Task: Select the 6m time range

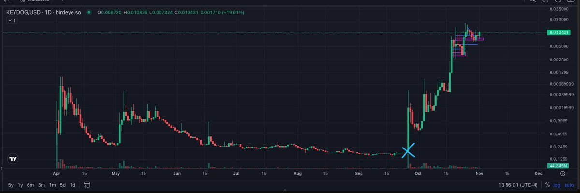Action: click(x=31, y=185)
